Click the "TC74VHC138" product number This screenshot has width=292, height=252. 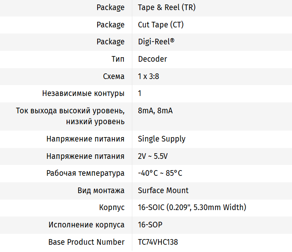[158, 242]
